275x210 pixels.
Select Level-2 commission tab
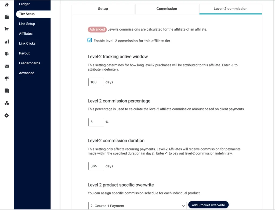click(230, 9)
